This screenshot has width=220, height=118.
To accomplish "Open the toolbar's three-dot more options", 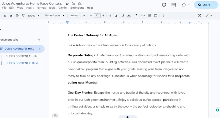I will [163, 16].
